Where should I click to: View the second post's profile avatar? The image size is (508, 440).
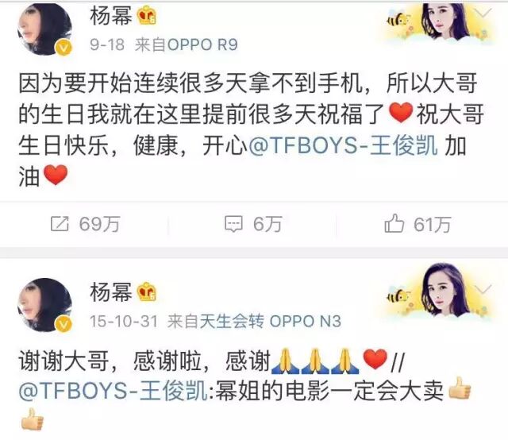click(44, 305)
